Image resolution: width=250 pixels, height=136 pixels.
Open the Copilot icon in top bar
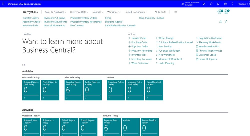[x=204, y=4]
